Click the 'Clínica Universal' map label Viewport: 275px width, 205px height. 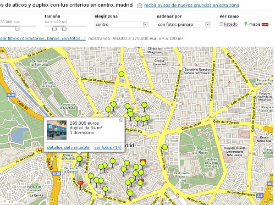[x=159, y=63]
